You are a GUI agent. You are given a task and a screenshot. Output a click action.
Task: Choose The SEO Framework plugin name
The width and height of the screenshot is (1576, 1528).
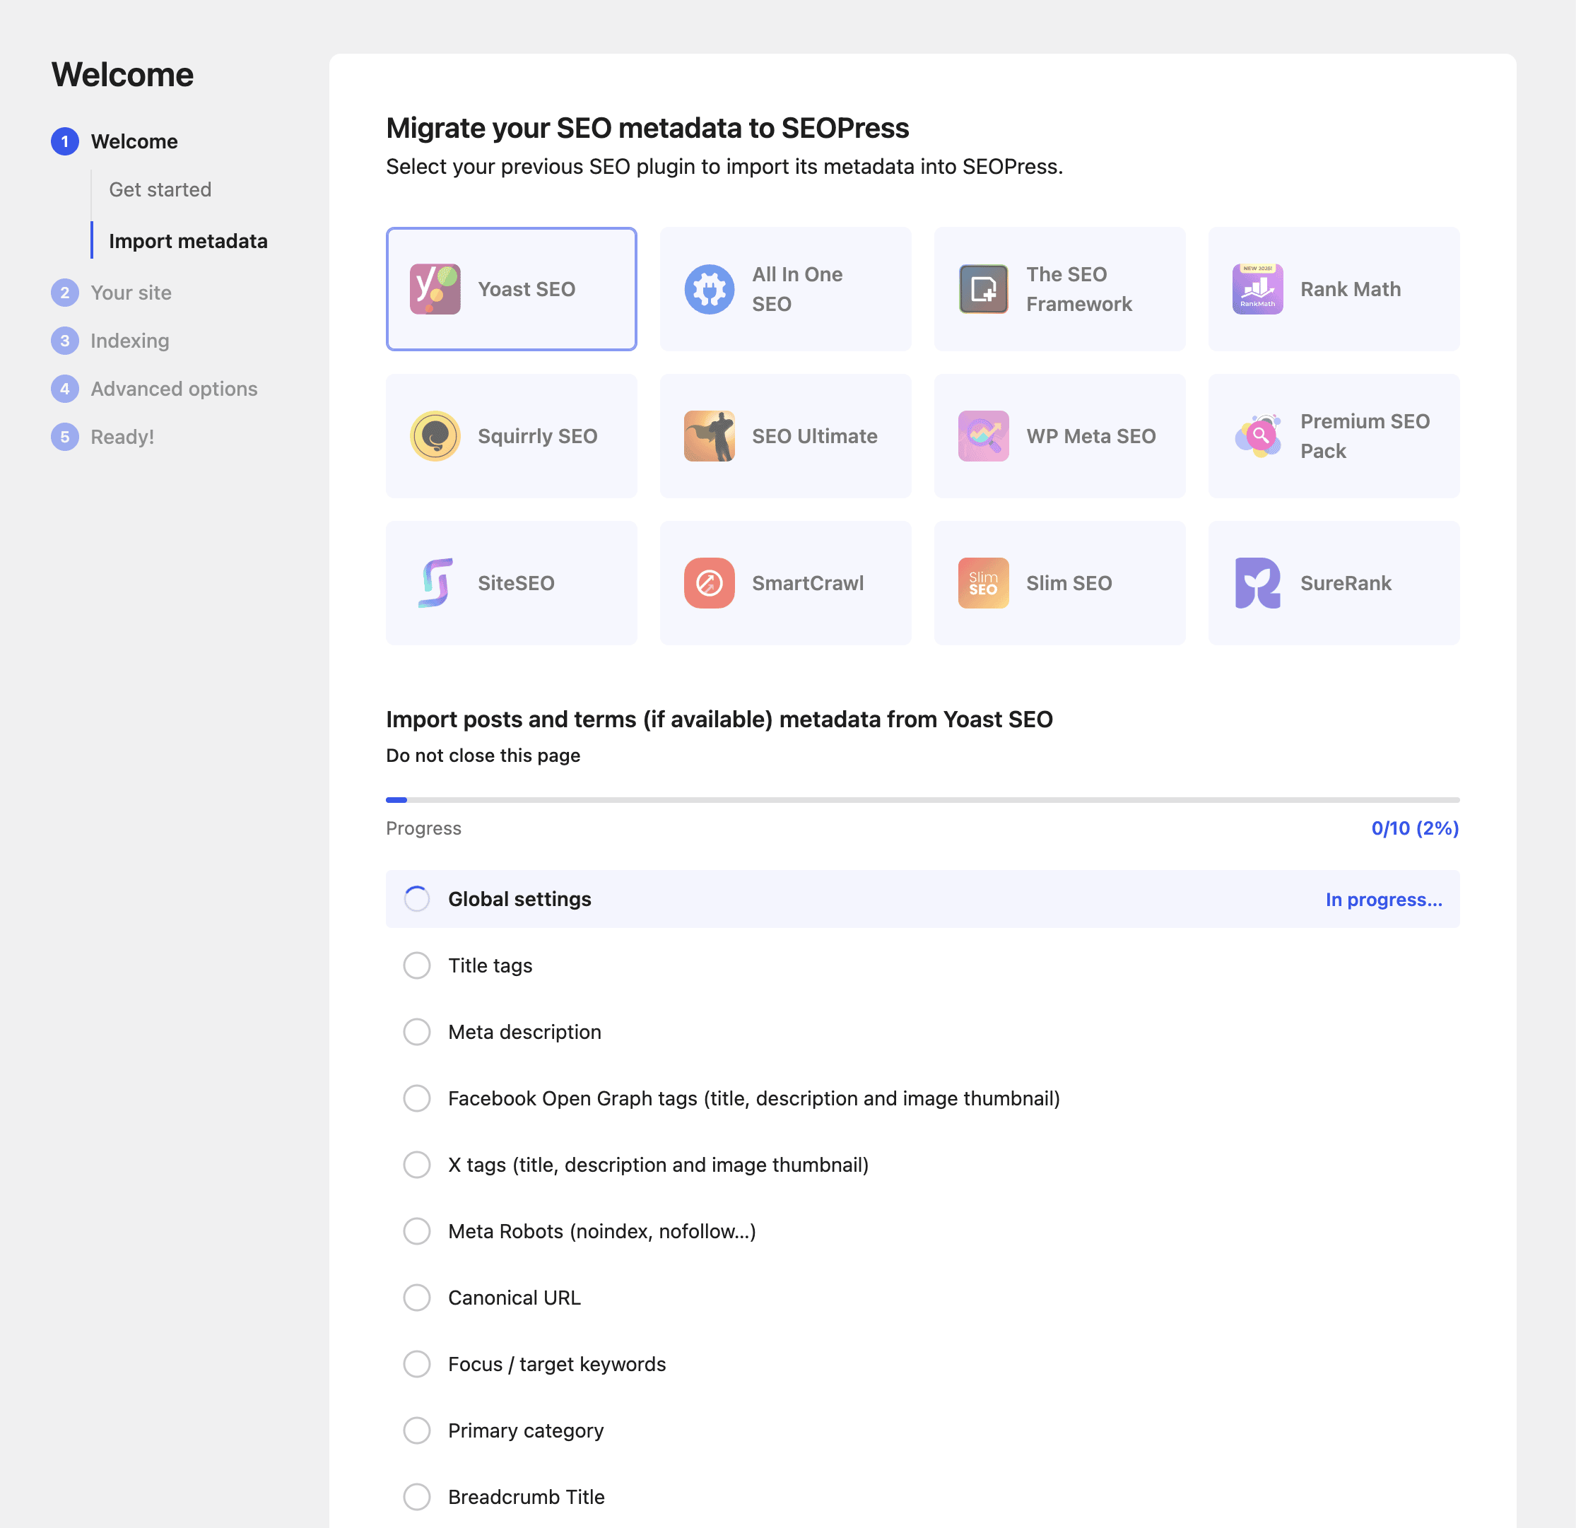(1079, 290)
